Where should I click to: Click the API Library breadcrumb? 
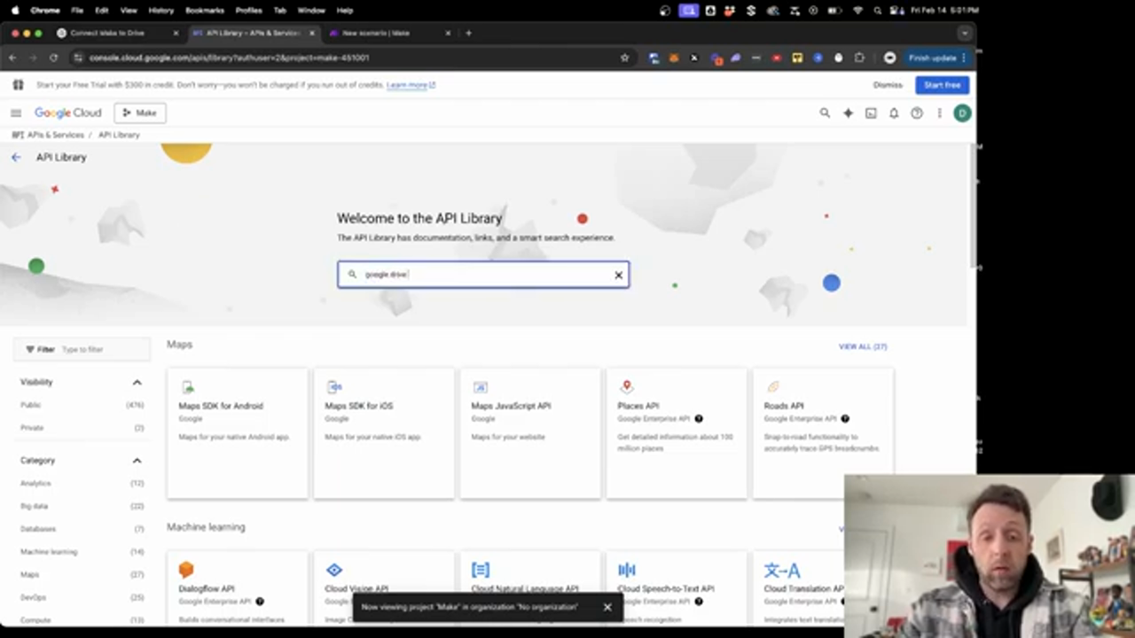click(119, 135)
